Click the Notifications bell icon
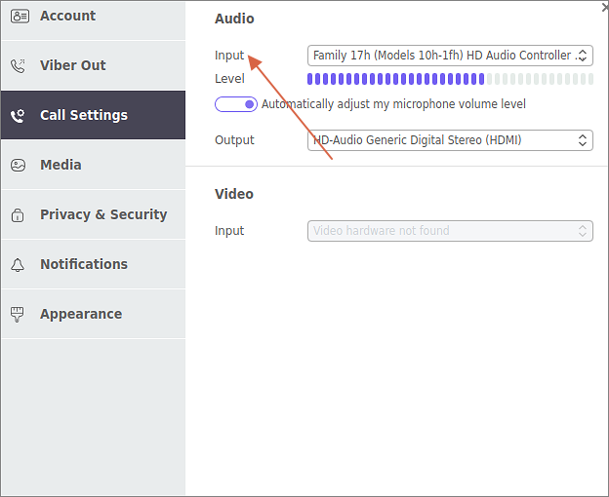This screenshot has height=497, width=609. (x=19, y=265)
